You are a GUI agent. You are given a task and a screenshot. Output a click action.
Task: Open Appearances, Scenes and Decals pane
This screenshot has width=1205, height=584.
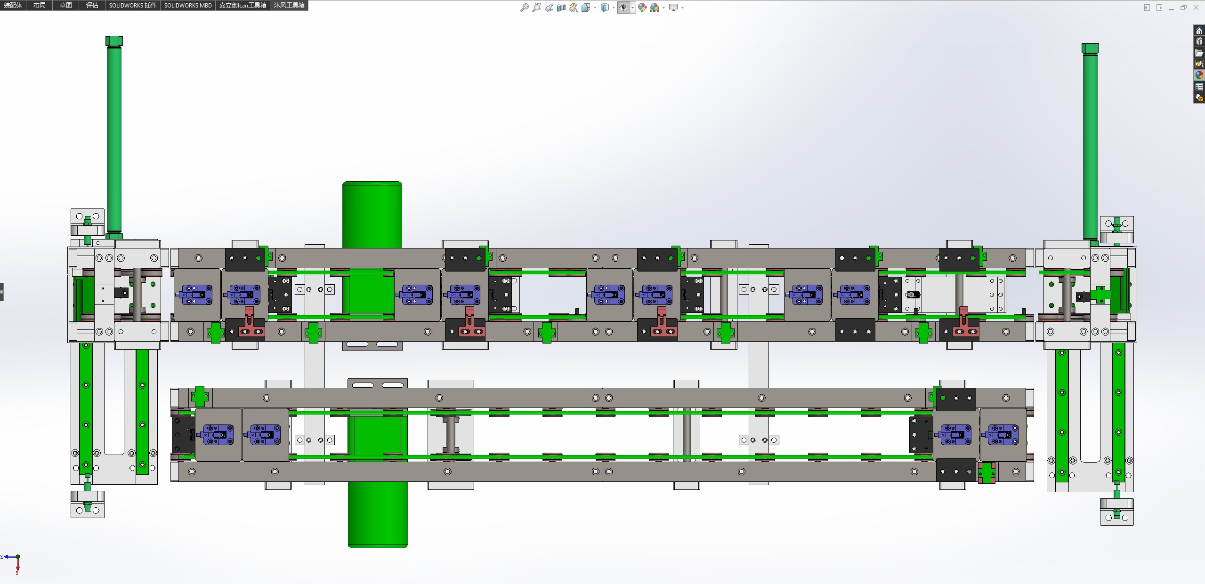pyautogui.click(x=1199, y=75)
